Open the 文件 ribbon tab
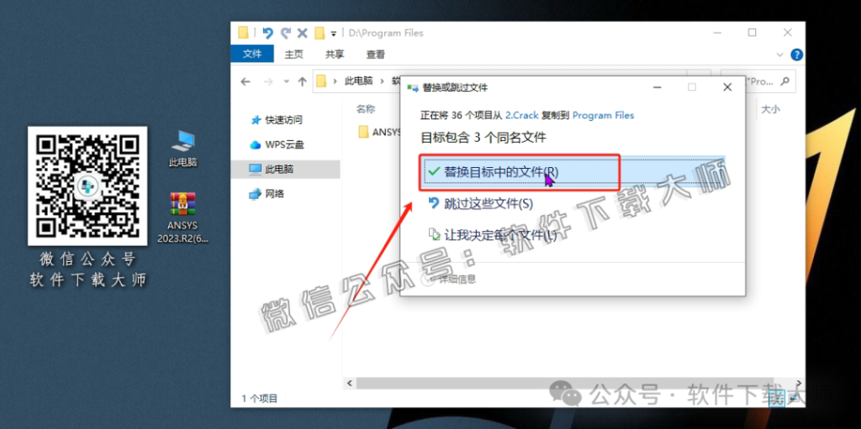 252,54
